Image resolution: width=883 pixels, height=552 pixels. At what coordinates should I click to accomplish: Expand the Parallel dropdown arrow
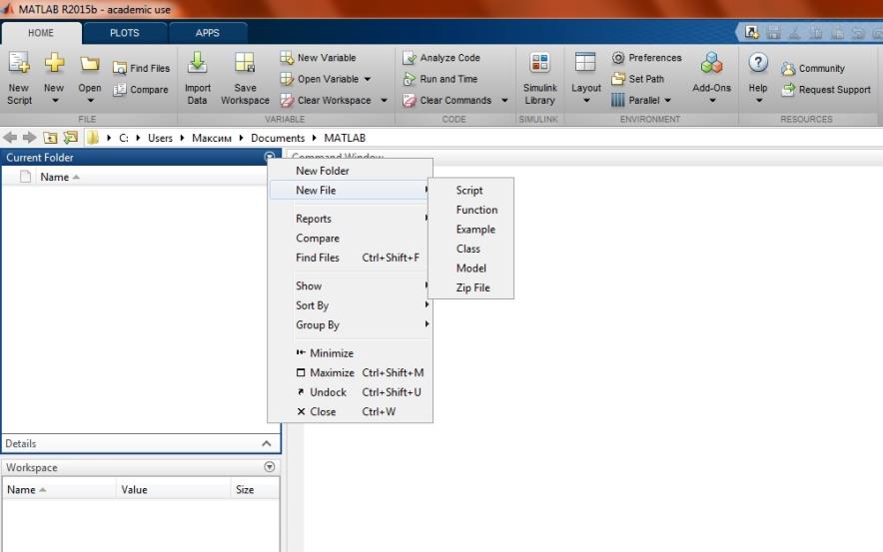(x=668, y=101)
